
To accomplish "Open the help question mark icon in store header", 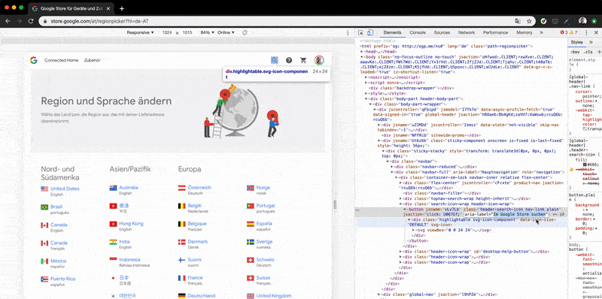I will tap(289, 60).
